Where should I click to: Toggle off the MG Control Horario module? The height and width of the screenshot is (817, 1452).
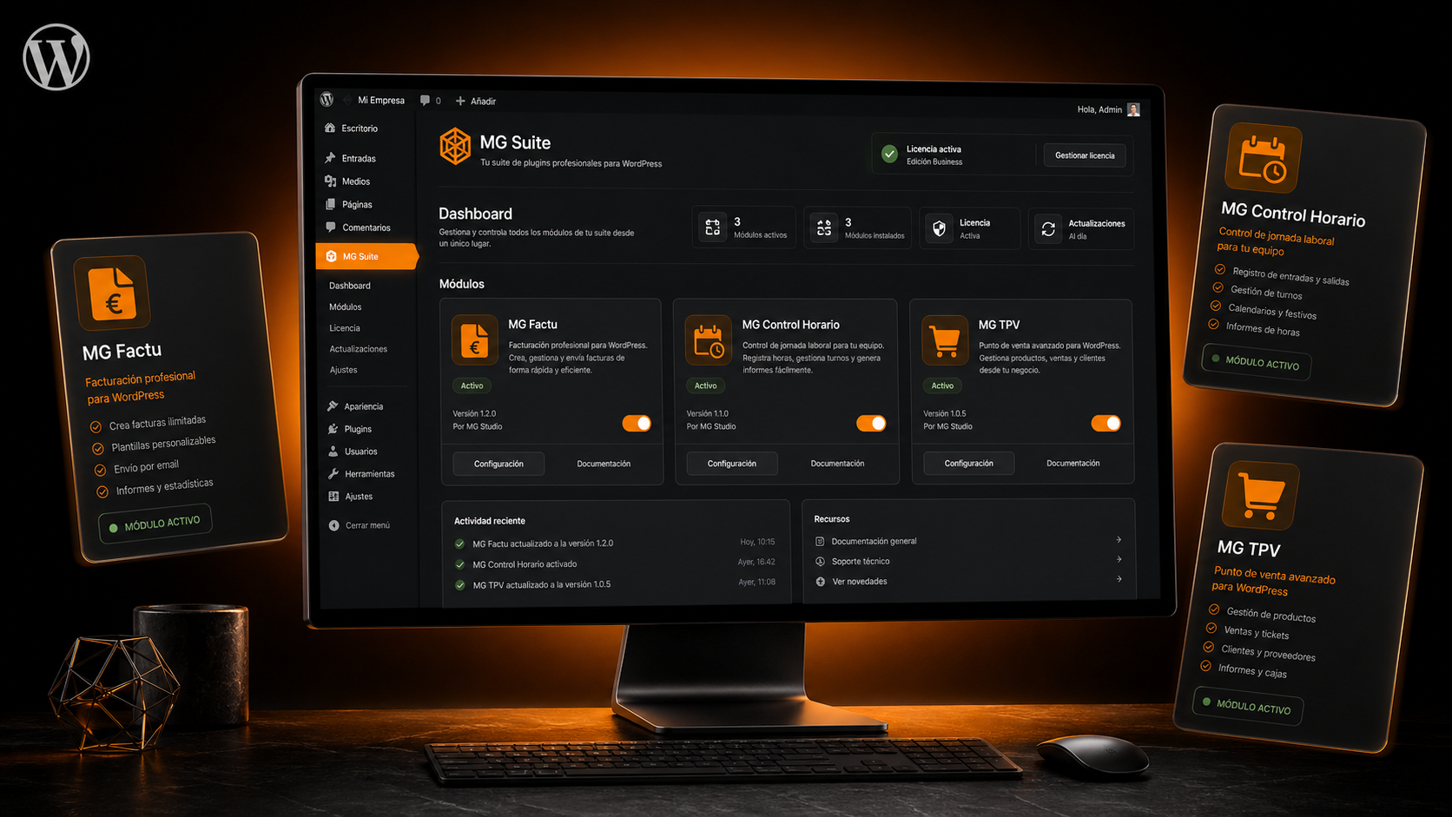(871, 423)
